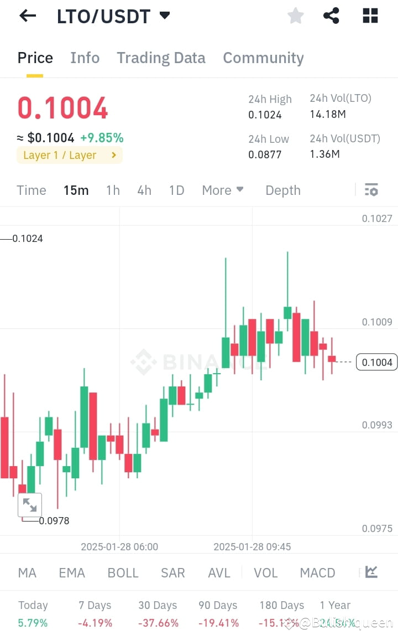Screen dimensions: 398x635
Task: Select the 1D timeframe
Action: (176, 190)
